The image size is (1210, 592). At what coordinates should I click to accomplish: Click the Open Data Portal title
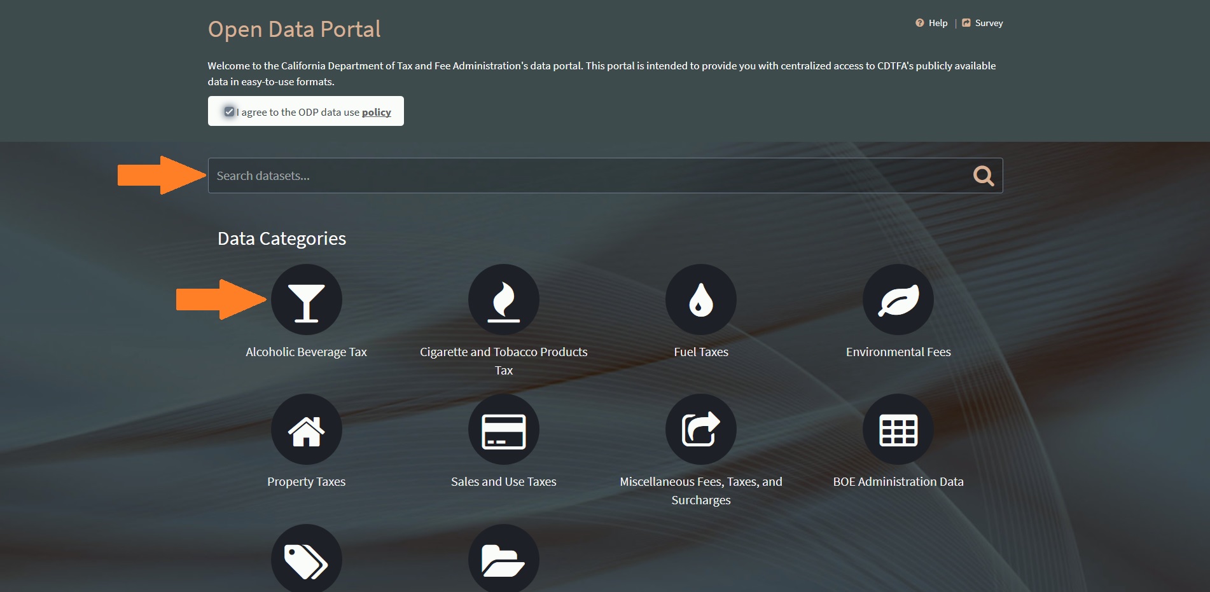(294, 29)
